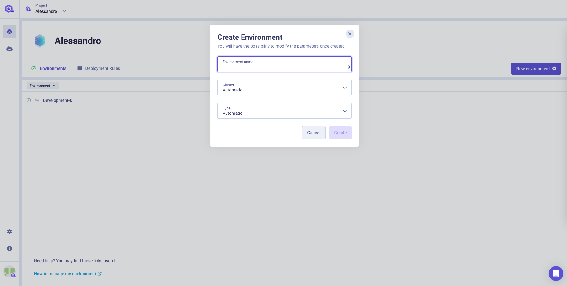Open the Type dropdown
The width and height of the screenshot is (567, 286).
coord(285,111)
